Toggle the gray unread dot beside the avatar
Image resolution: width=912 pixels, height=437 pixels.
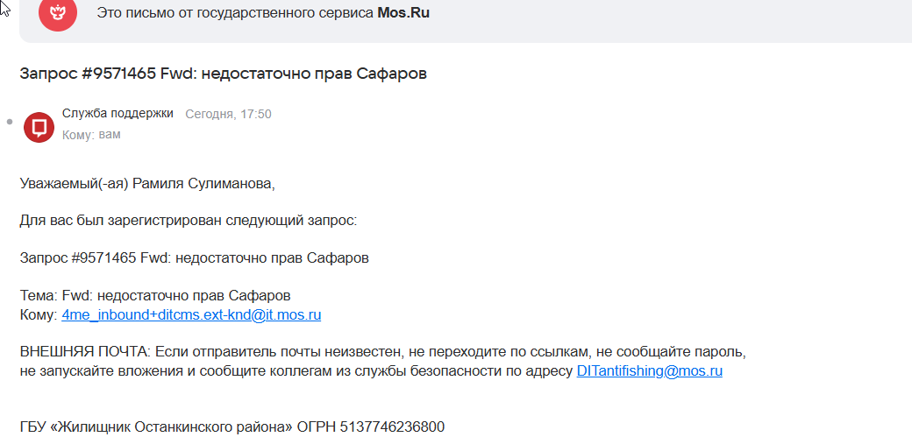pyautogui.click(x=9, y=122)
